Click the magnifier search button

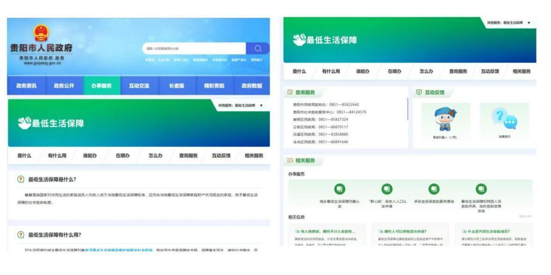tap(258, 49)
